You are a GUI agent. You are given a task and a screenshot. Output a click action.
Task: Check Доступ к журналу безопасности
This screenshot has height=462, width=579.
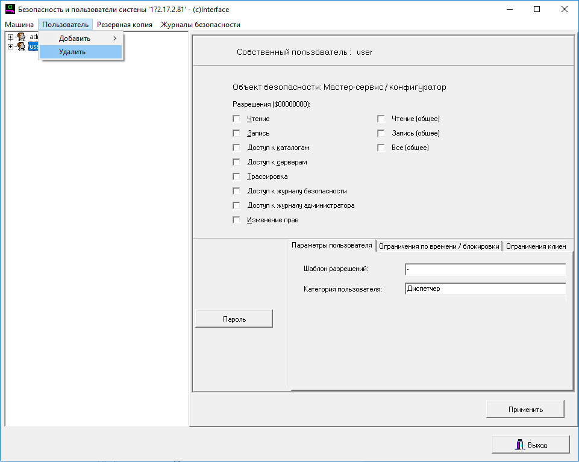pyautogui.click(x=236, y=191)
